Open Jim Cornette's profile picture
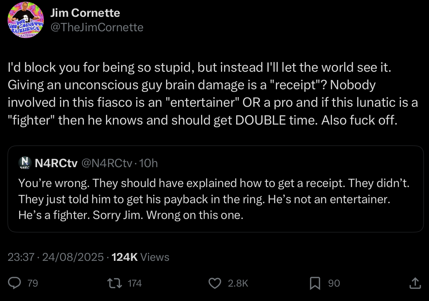Viewport: 429px width, 301px height. tap(26, 20)
